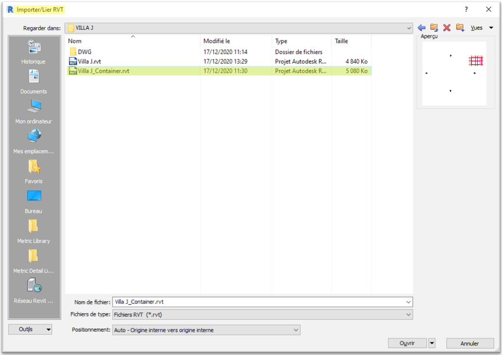The height and width of the screenshot is (355, 502).
Task: Expand the Regarder dans folder dropdown
Action: point(409,28)
